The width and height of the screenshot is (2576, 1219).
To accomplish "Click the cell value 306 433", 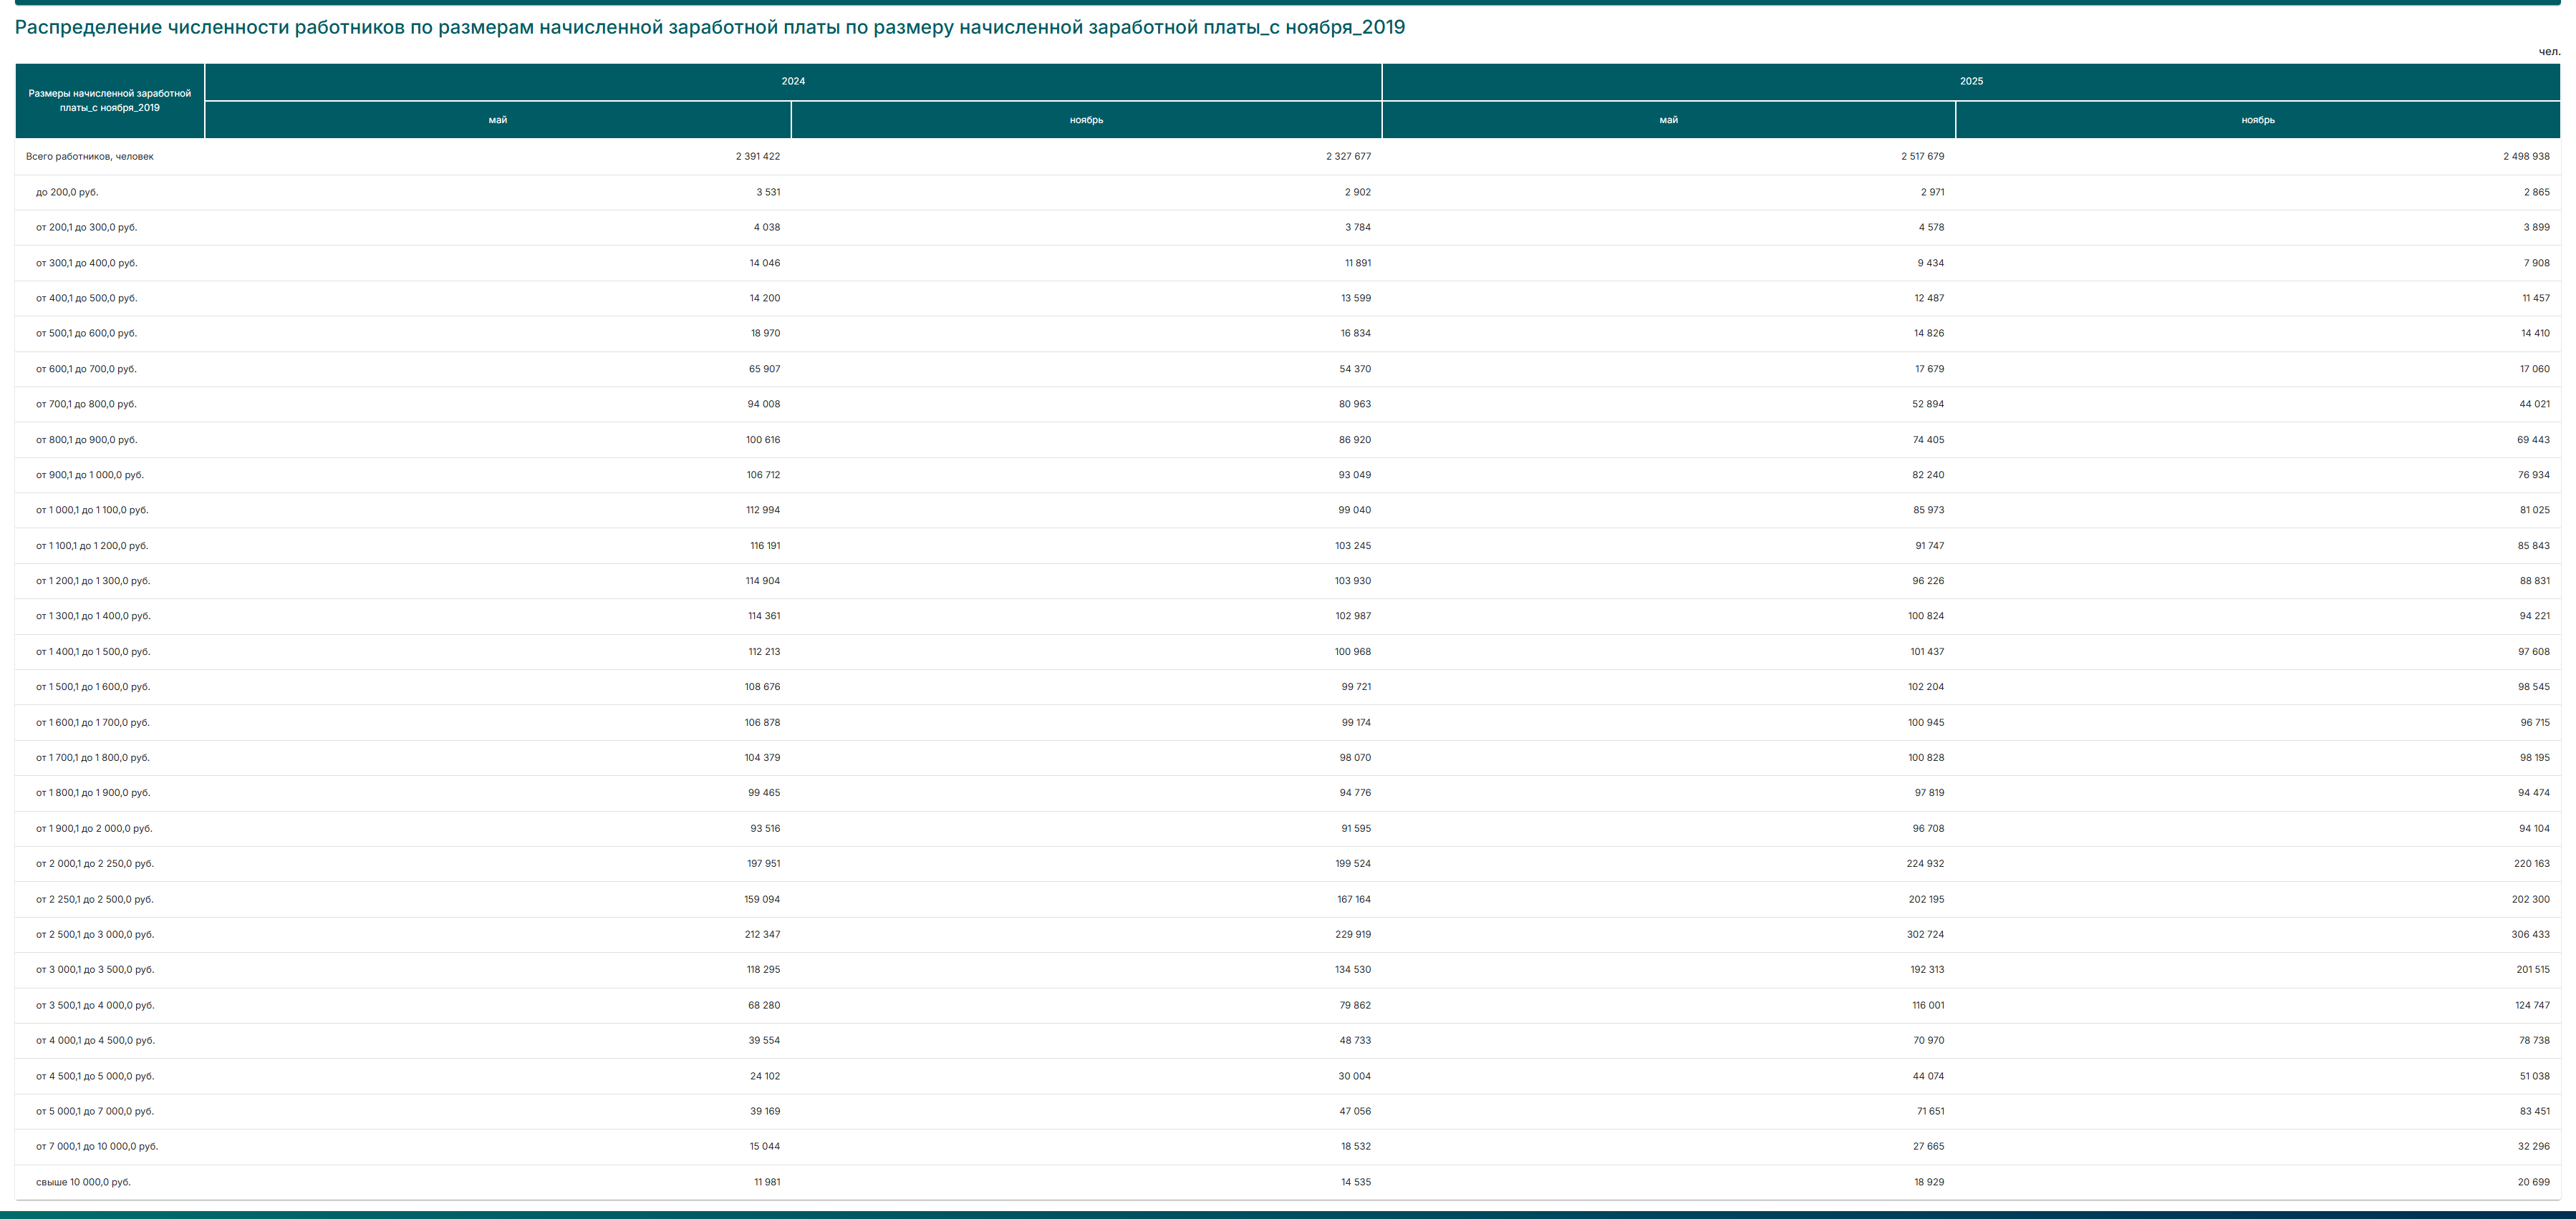I will pos(2530,934).
